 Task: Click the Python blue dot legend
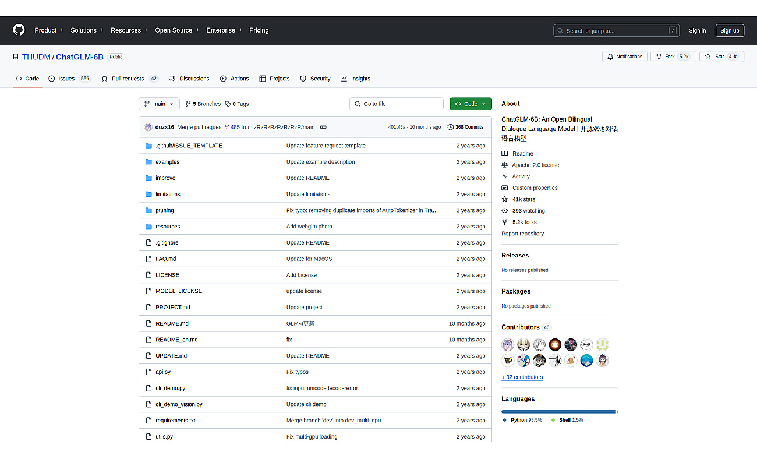point(504,420)
